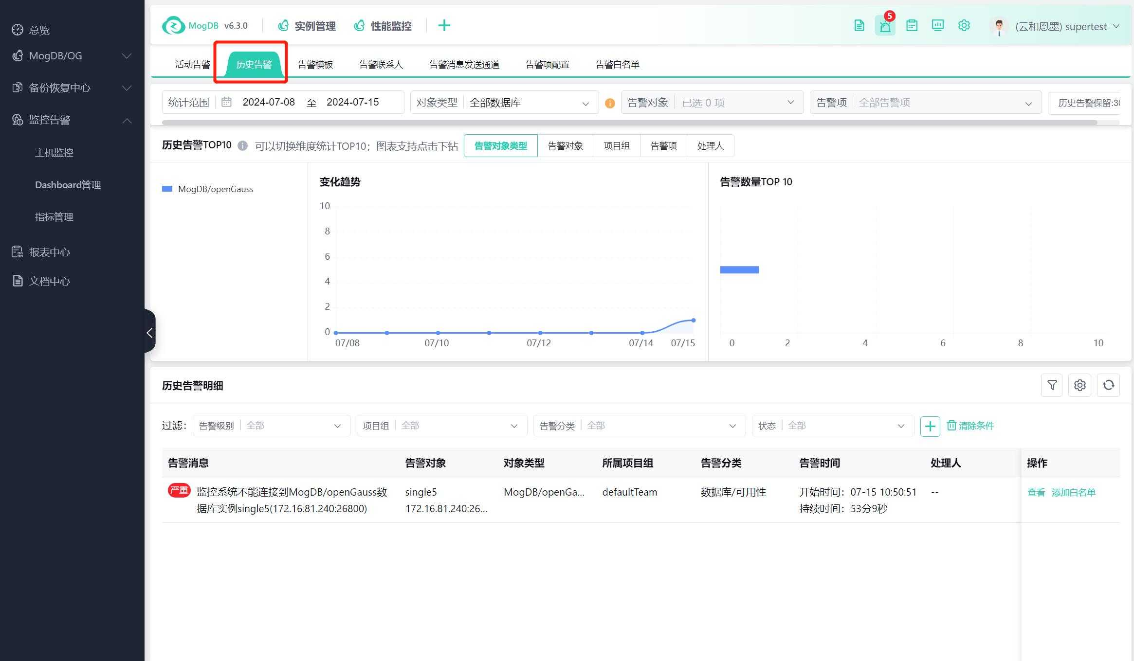Screen dimensions: 1134x661
Task: Select 处理人 dimension
Action: tap(711, 146)
